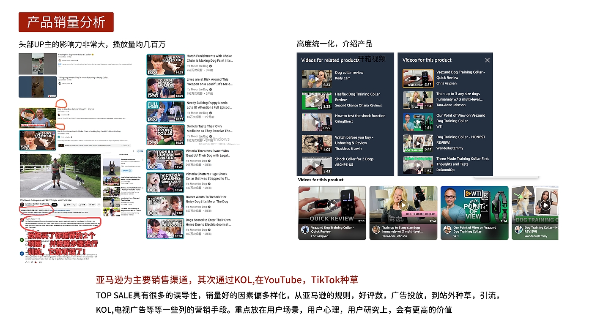Open 'Victoria Threatens Owner' video title
The width and height of the screenshot is (592, 333).
tap(208, 153)
